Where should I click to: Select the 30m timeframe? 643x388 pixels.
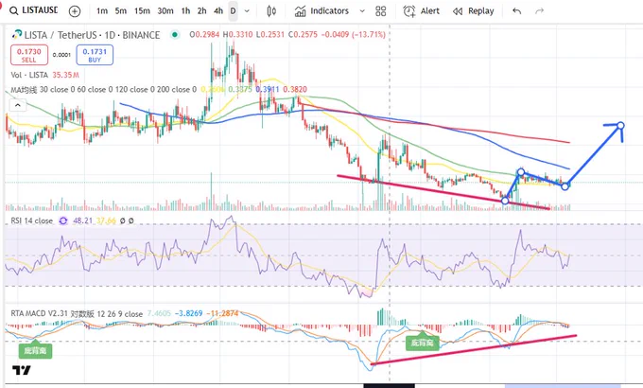point(165,11)
